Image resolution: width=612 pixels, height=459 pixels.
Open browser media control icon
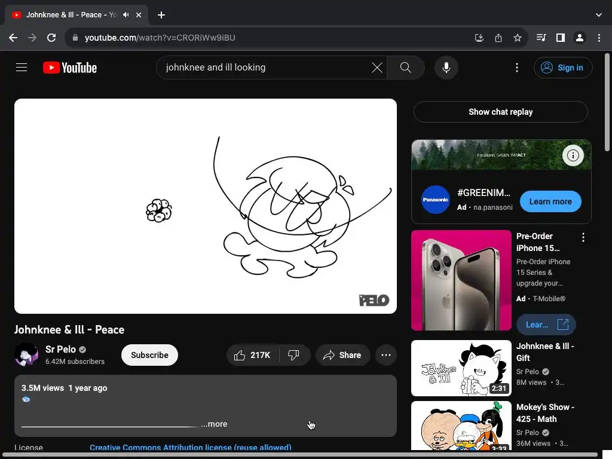[x=541, y=38]
